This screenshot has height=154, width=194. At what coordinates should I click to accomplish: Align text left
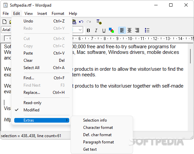[122, 30]
